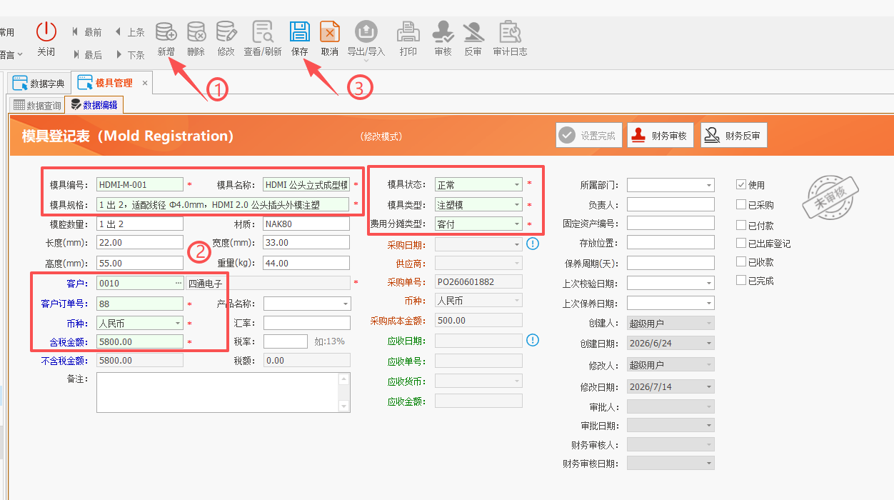Open the 产品名称 dropdown
894x500 pixels.
tap(345, 304)
